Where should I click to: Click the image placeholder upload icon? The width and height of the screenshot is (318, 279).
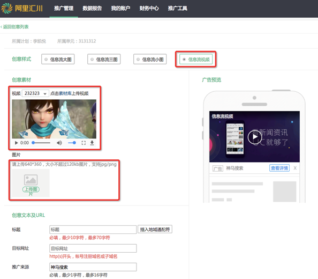(x=31, y=180)
